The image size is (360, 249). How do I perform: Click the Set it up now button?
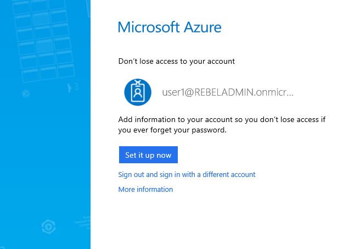point(148,155)
